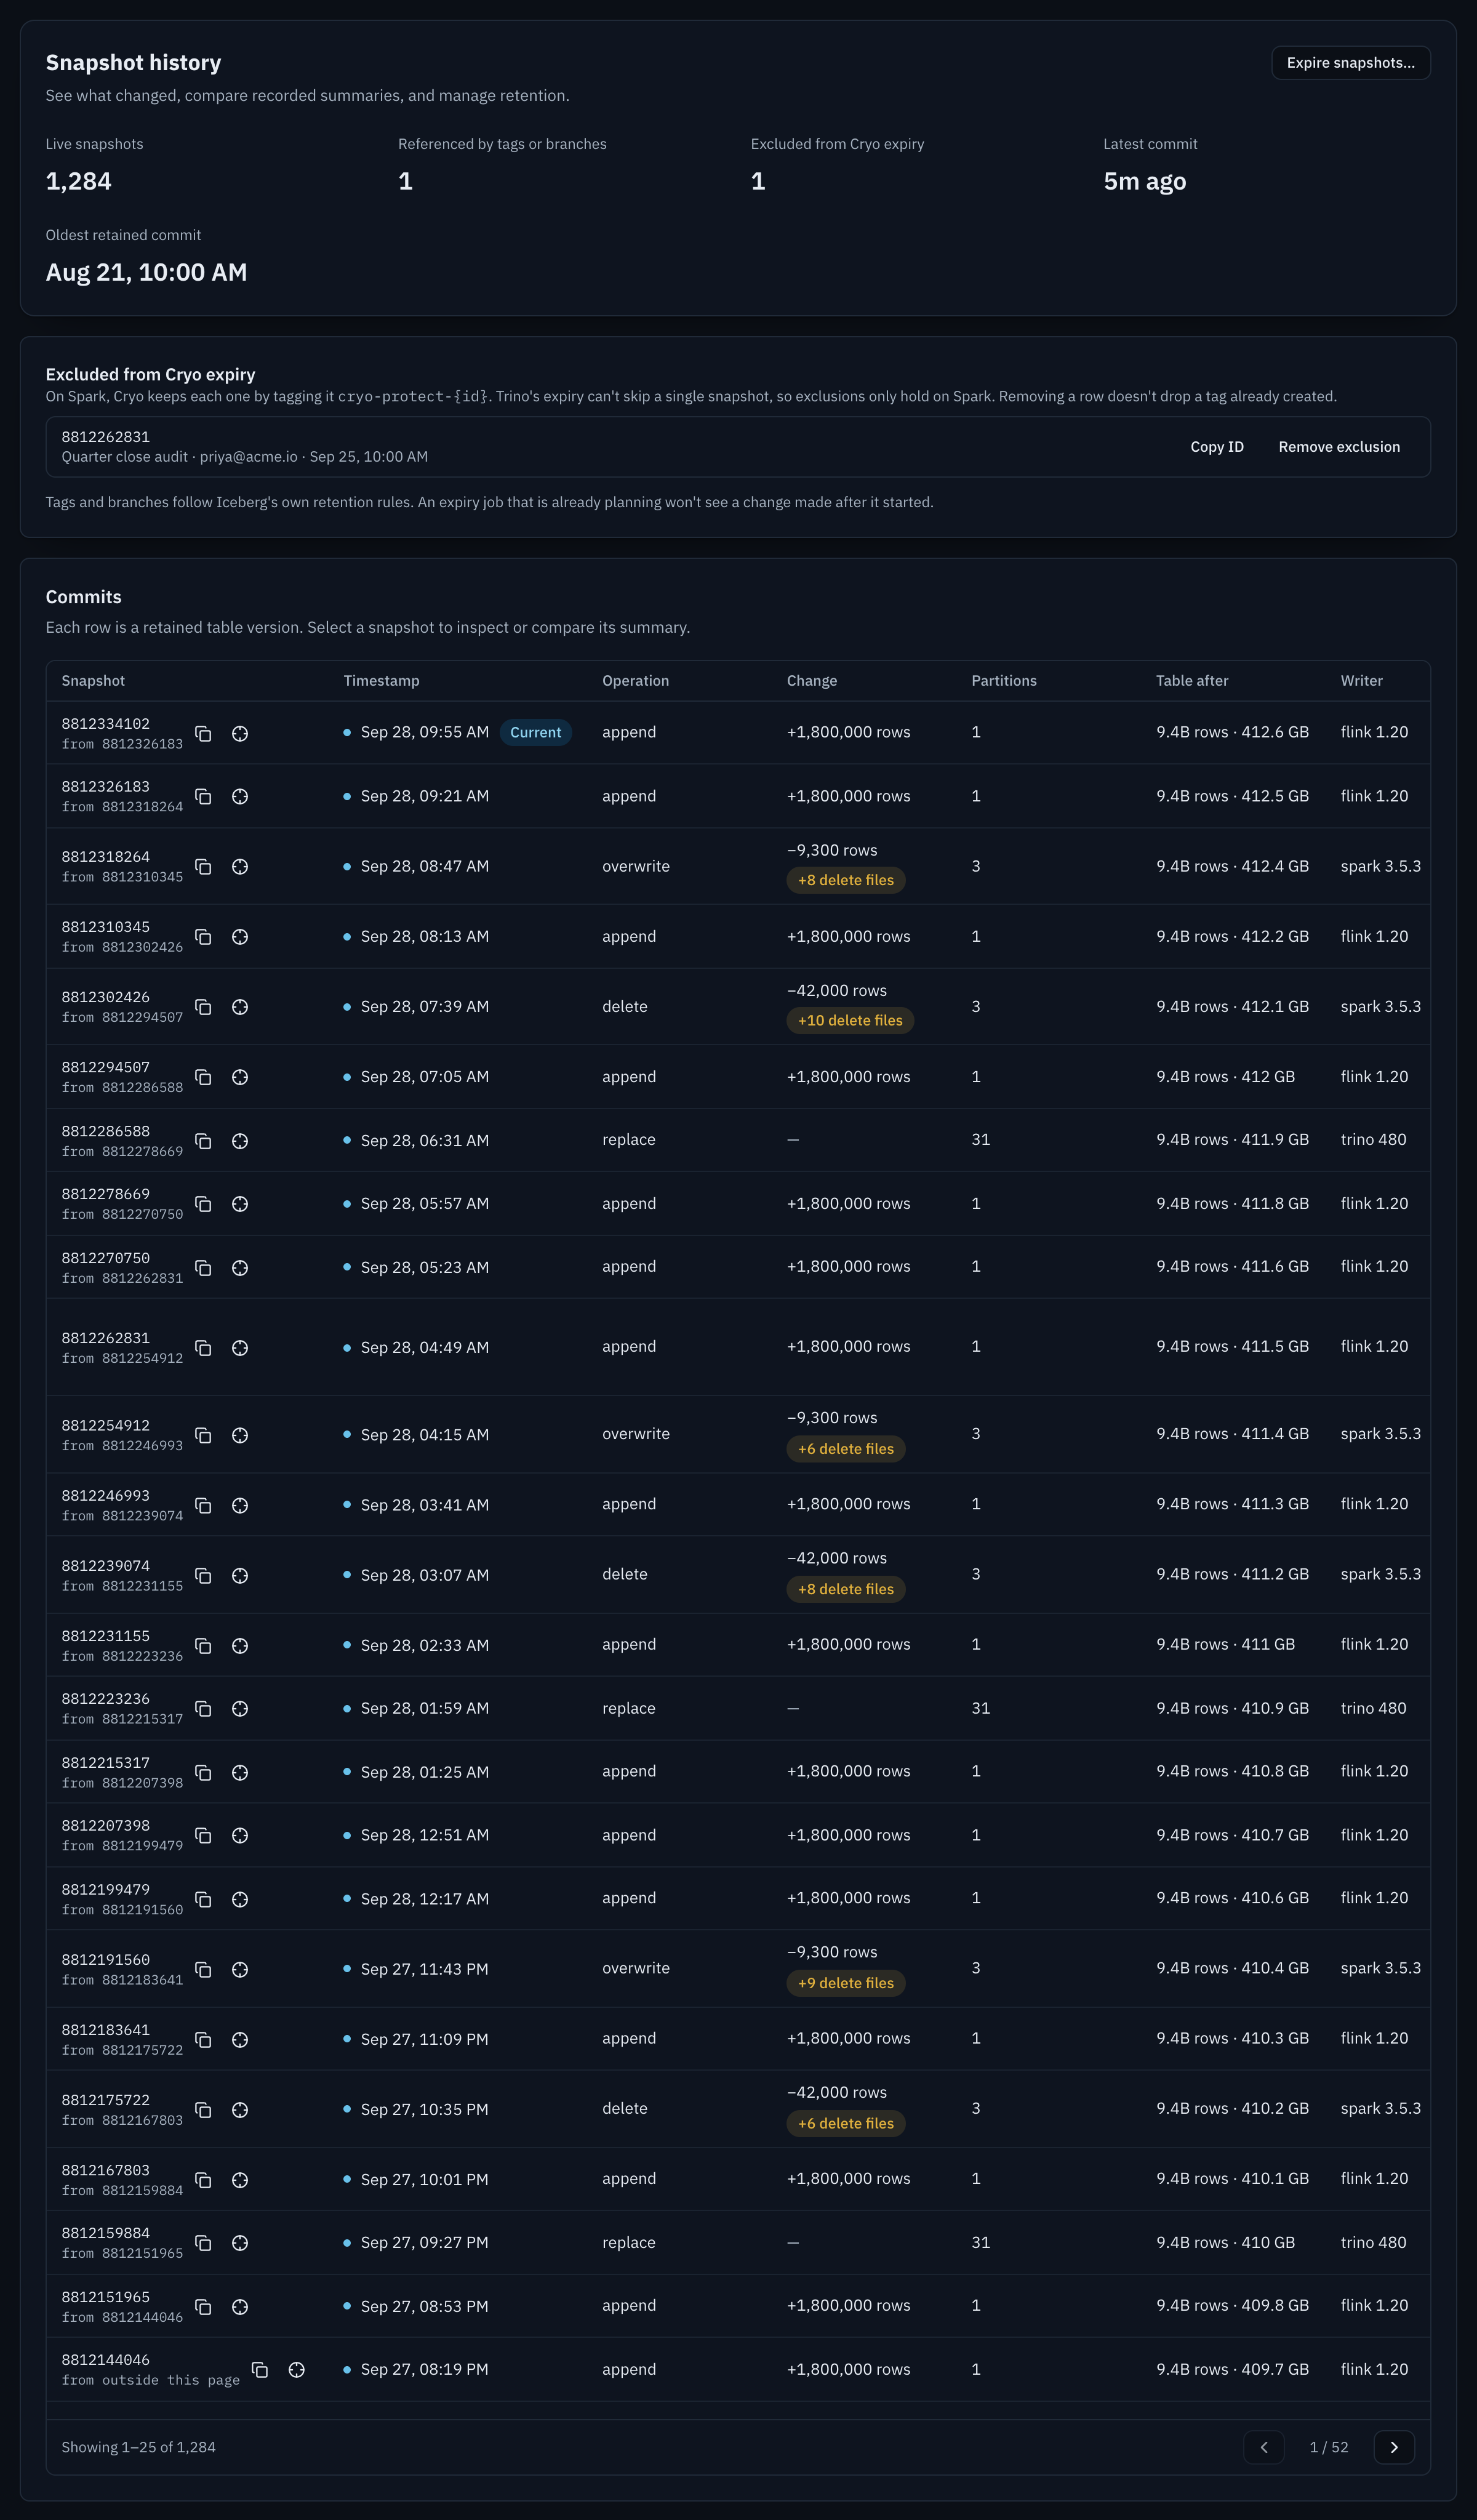
Task: Click '9.4B rows · 412 GB' cell
Action: pos(1225,1077)
